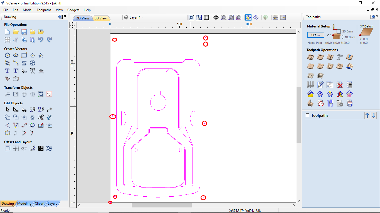Image resolution: width=380 pixels, height=213 pixels.
Task: Open the Trace Bitmap bird tool
Action: pos(8,78)
